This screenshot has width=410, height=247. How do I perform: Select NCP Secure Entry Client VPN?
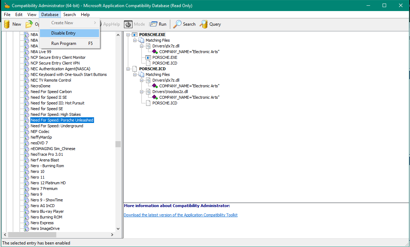[x=55, y=63]
